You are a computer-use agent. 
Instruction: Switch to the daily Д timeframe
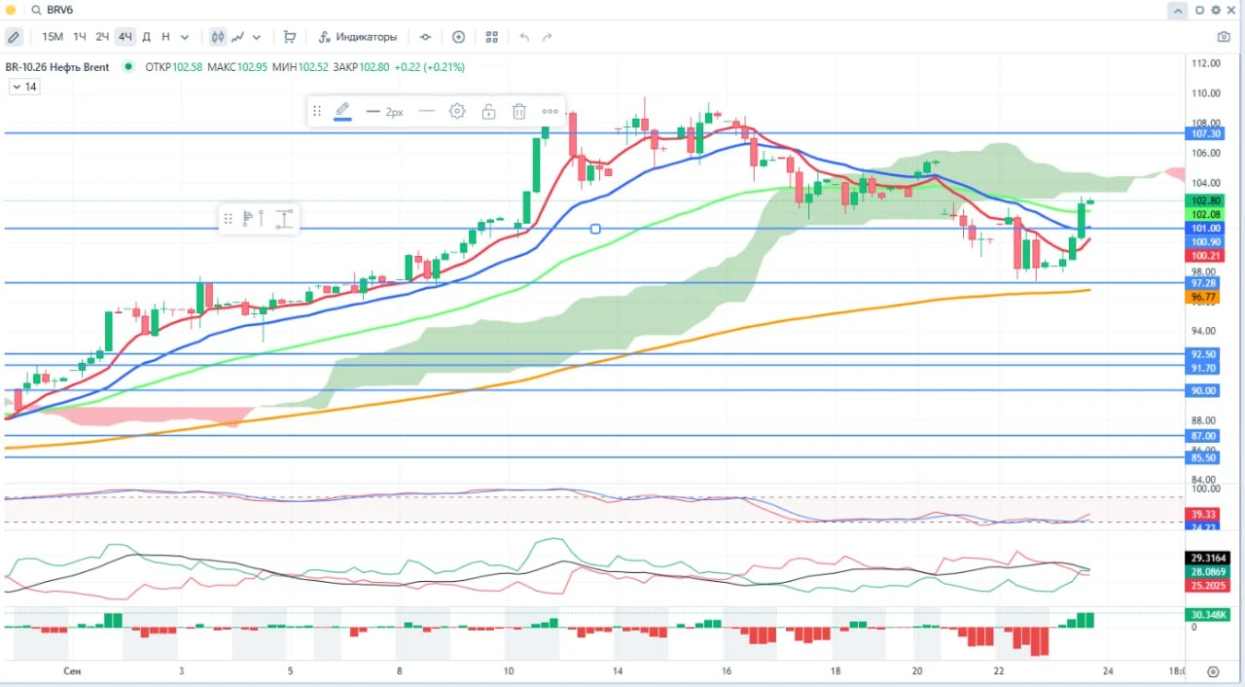pos(146,37)
